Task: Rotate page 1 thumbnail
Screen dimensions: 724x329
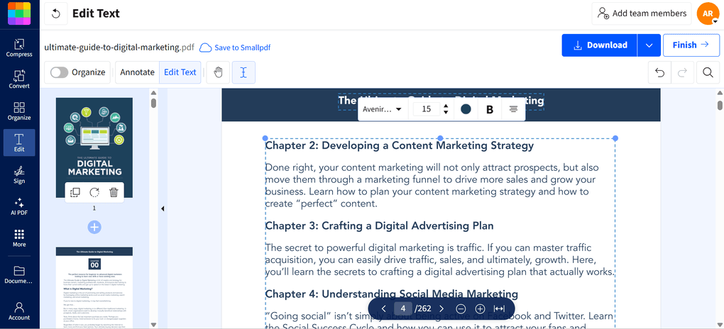Action: (x=94, y=192)
